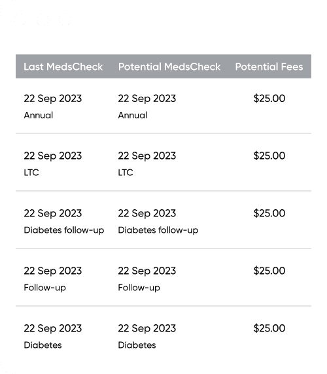This screenshot has width=327, height=374.
Task: Select the Diabetes label under Potential MedsCheck
Action: click(137, 345)
